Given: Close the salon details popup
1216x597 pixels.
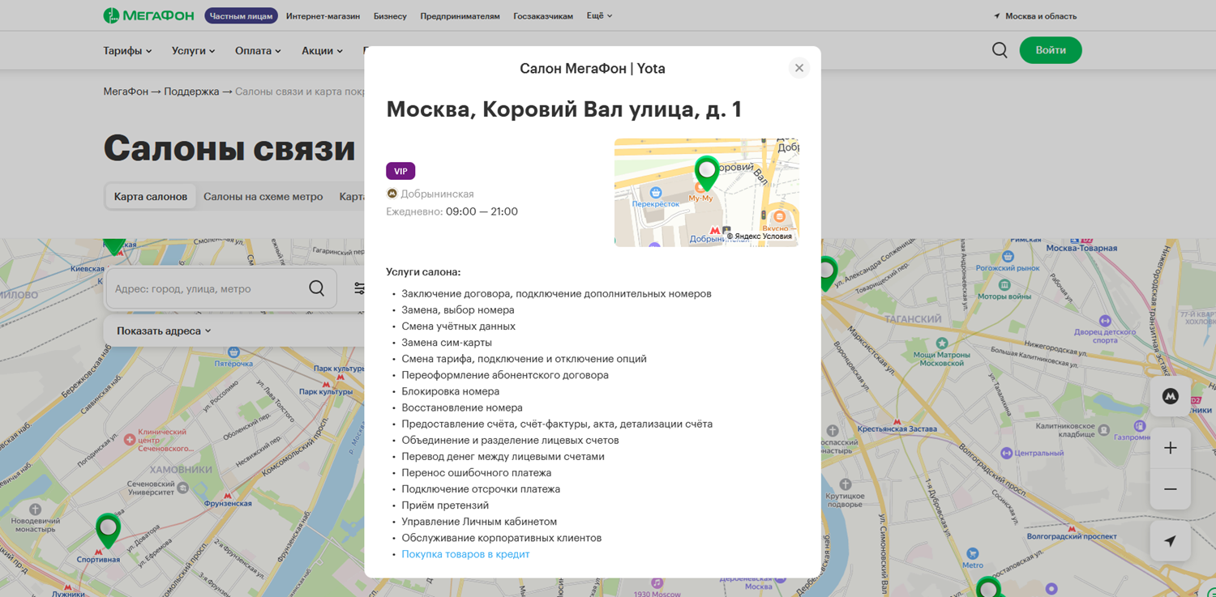Looking at the screenshot, I should (x=799, y=68).
